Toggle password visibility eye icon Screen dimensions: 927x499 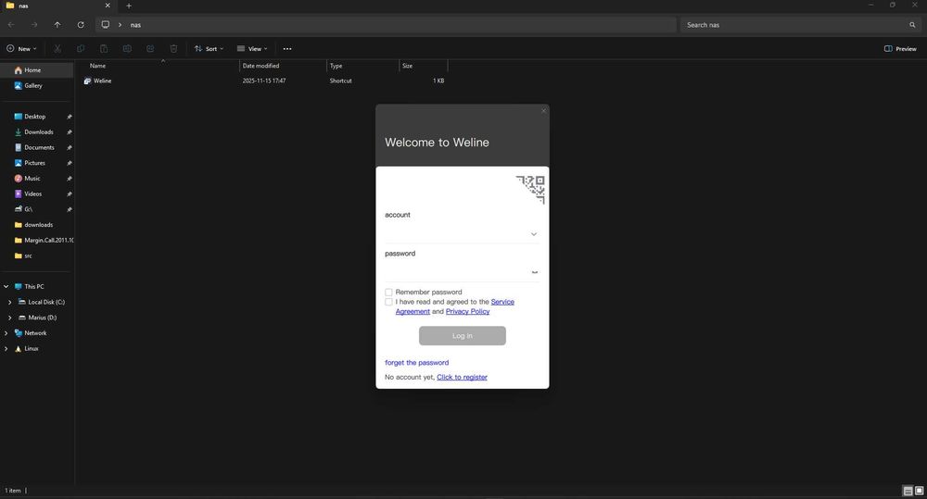[535, 272]
